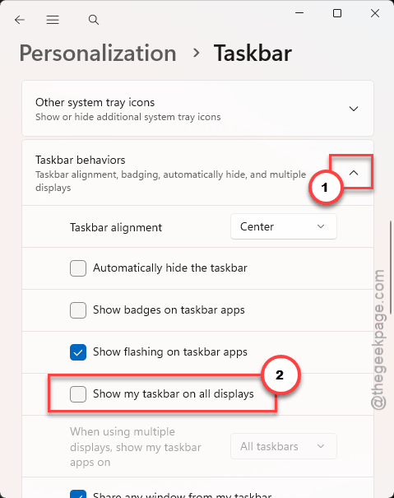Viewport: 394px width, 498px height.
Task: Tick Show my taskbar on all displays
Action: click(78, 394)
